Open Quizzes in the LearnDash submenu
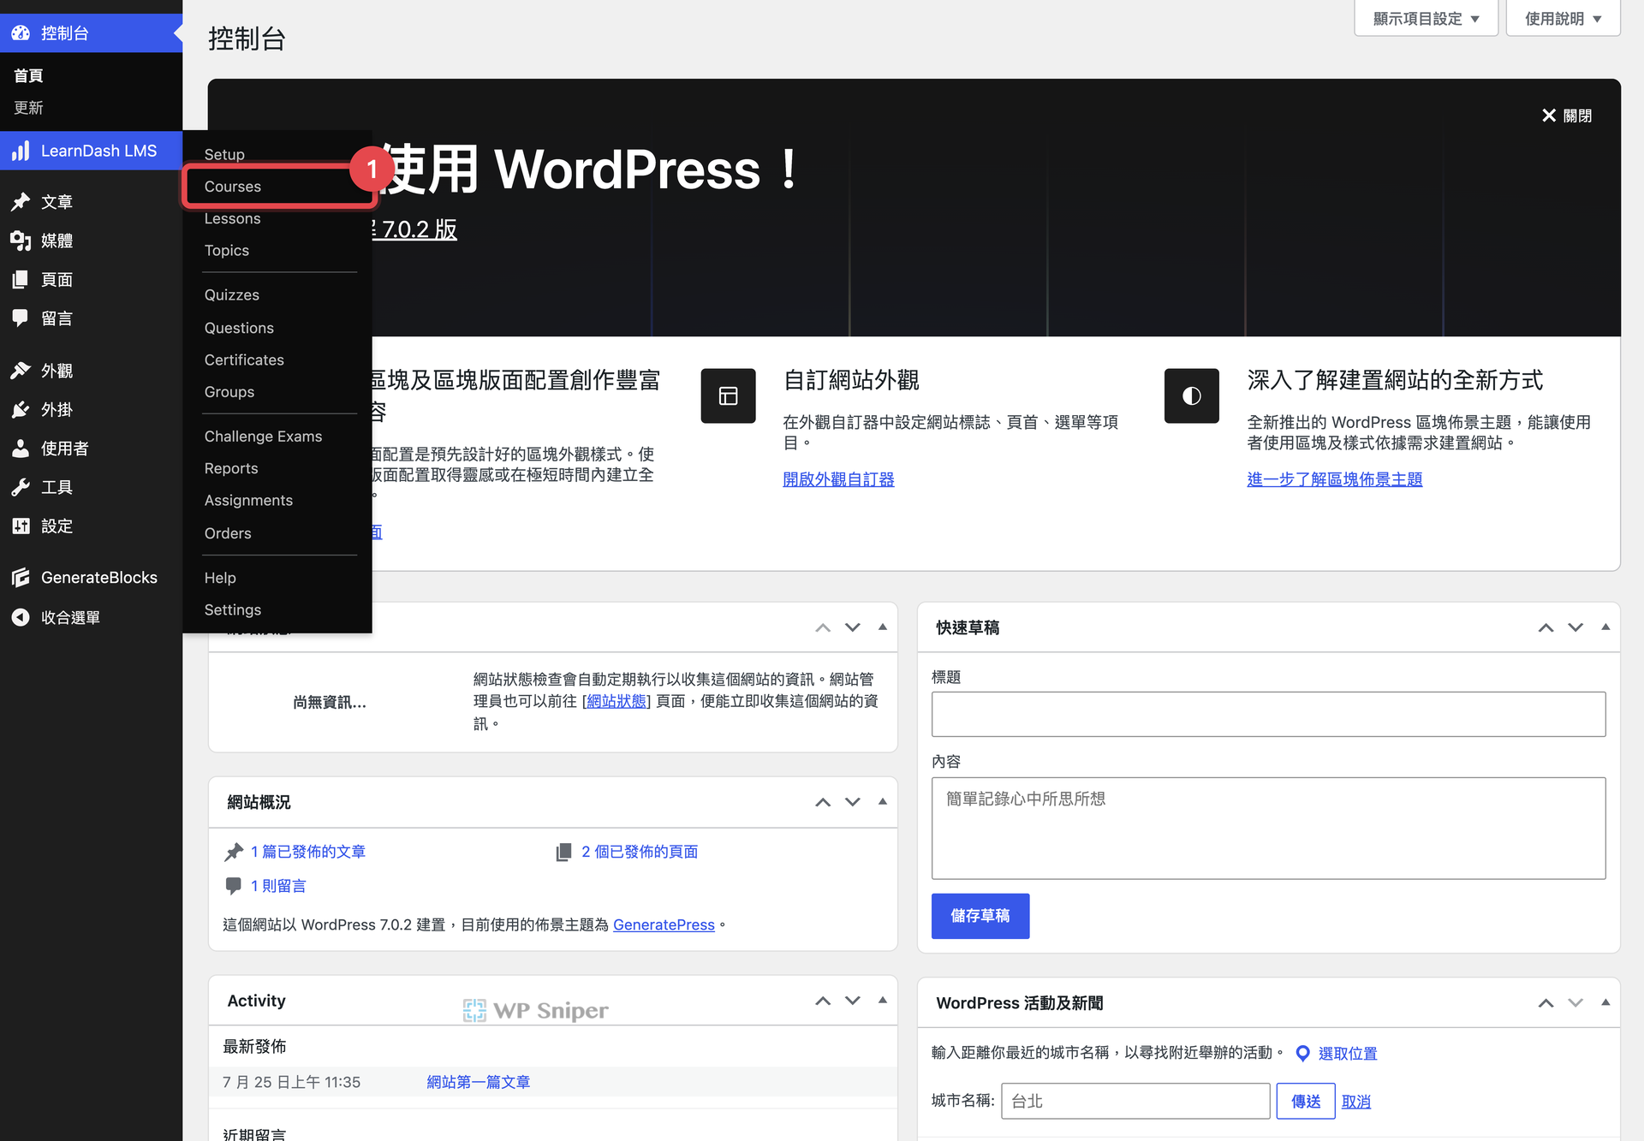1644x1141 pixels. [x=231, y=295]
